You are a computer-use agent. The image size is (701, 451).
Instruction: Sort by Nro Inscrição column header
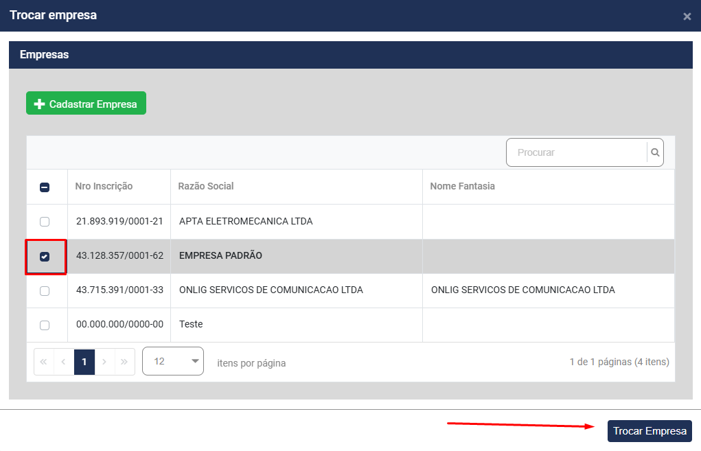[x=104, y=187]
